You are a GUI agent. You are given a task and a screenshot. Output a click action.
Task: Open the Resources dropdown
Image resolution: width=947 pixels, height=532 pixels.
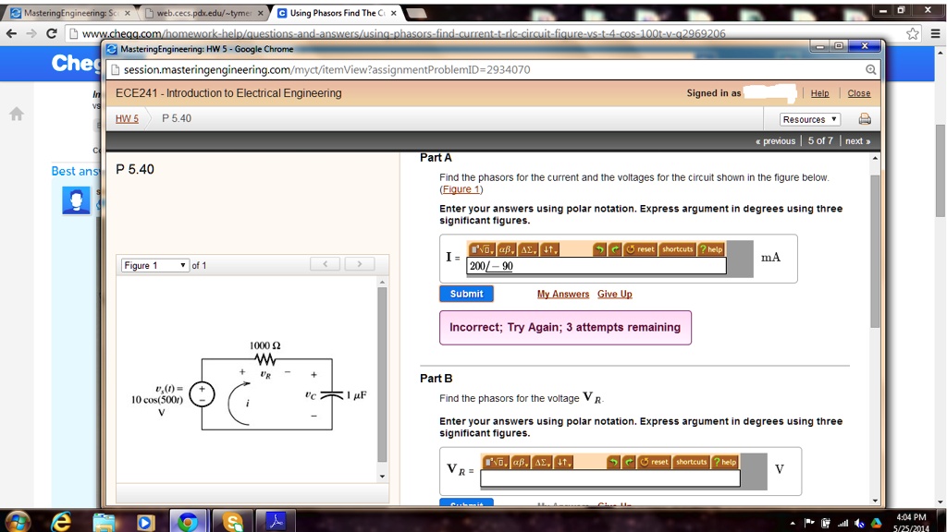[x=808, y=118]
